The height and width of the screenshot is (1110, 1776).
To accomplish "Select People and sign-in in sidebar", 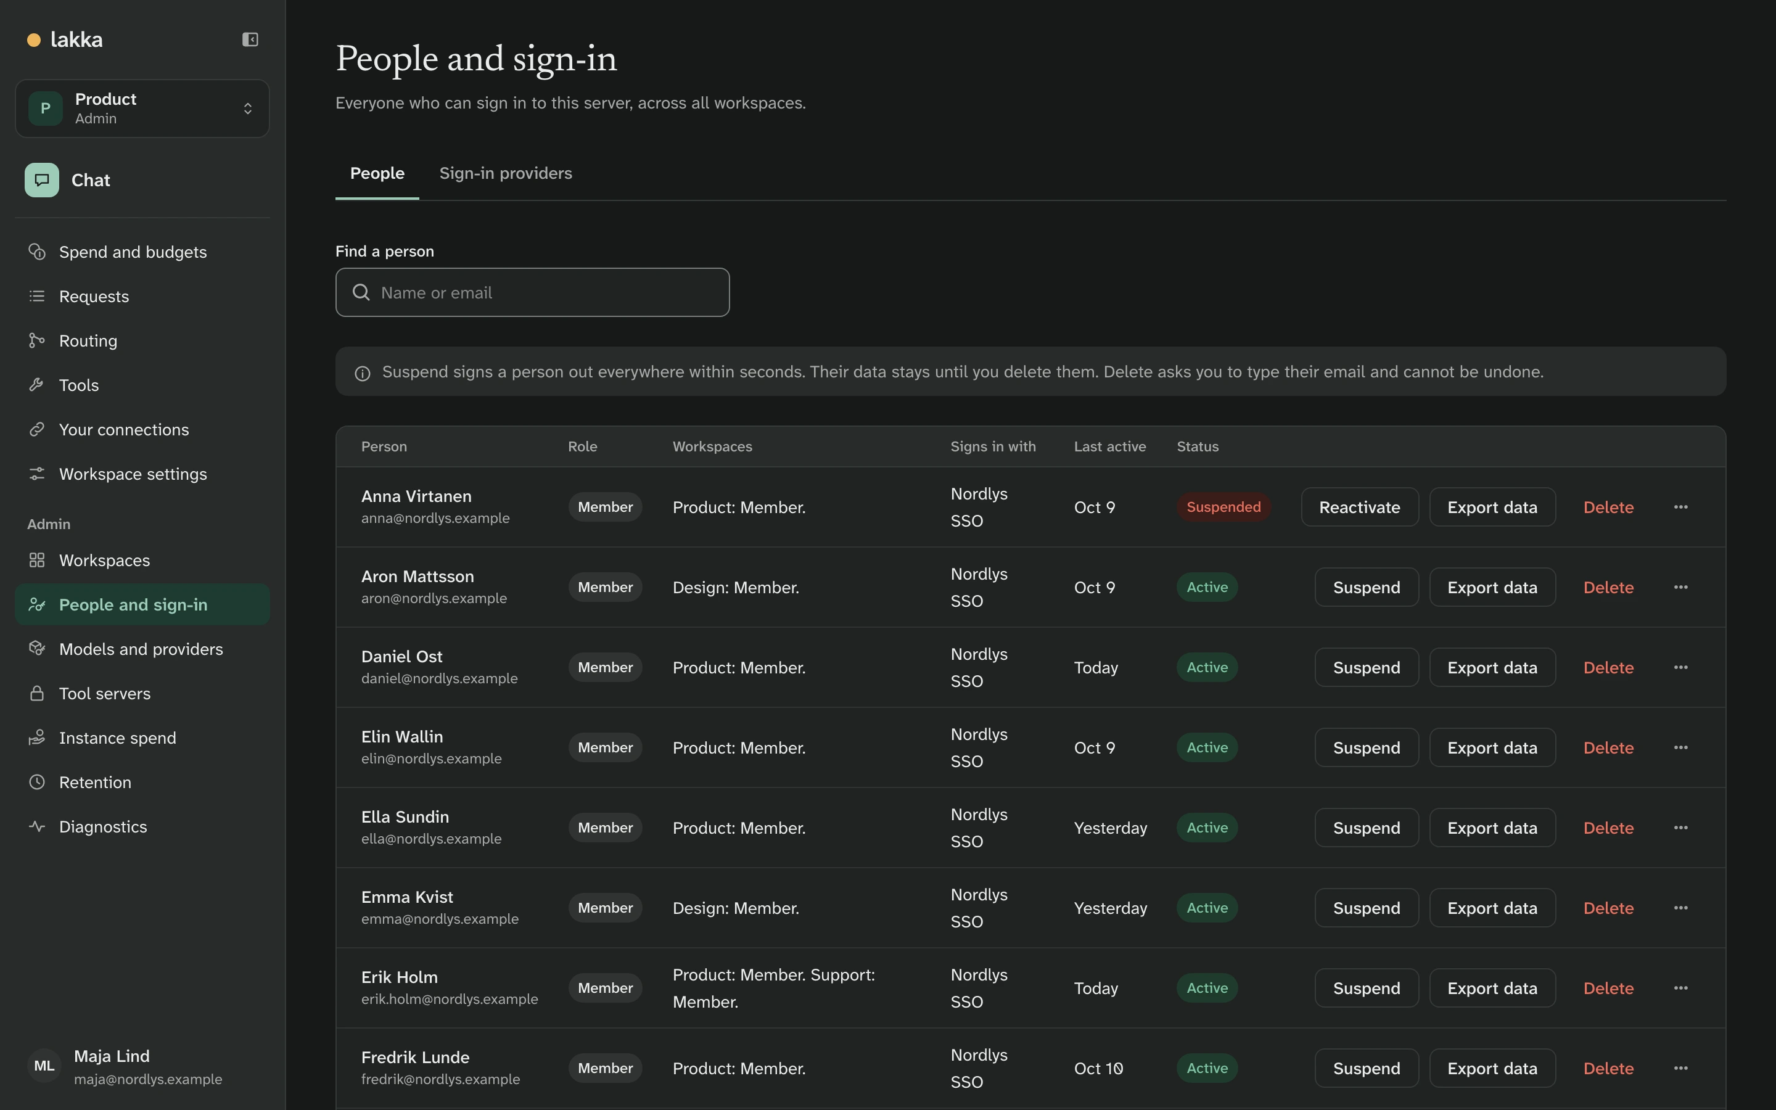I will coord(142,605).
